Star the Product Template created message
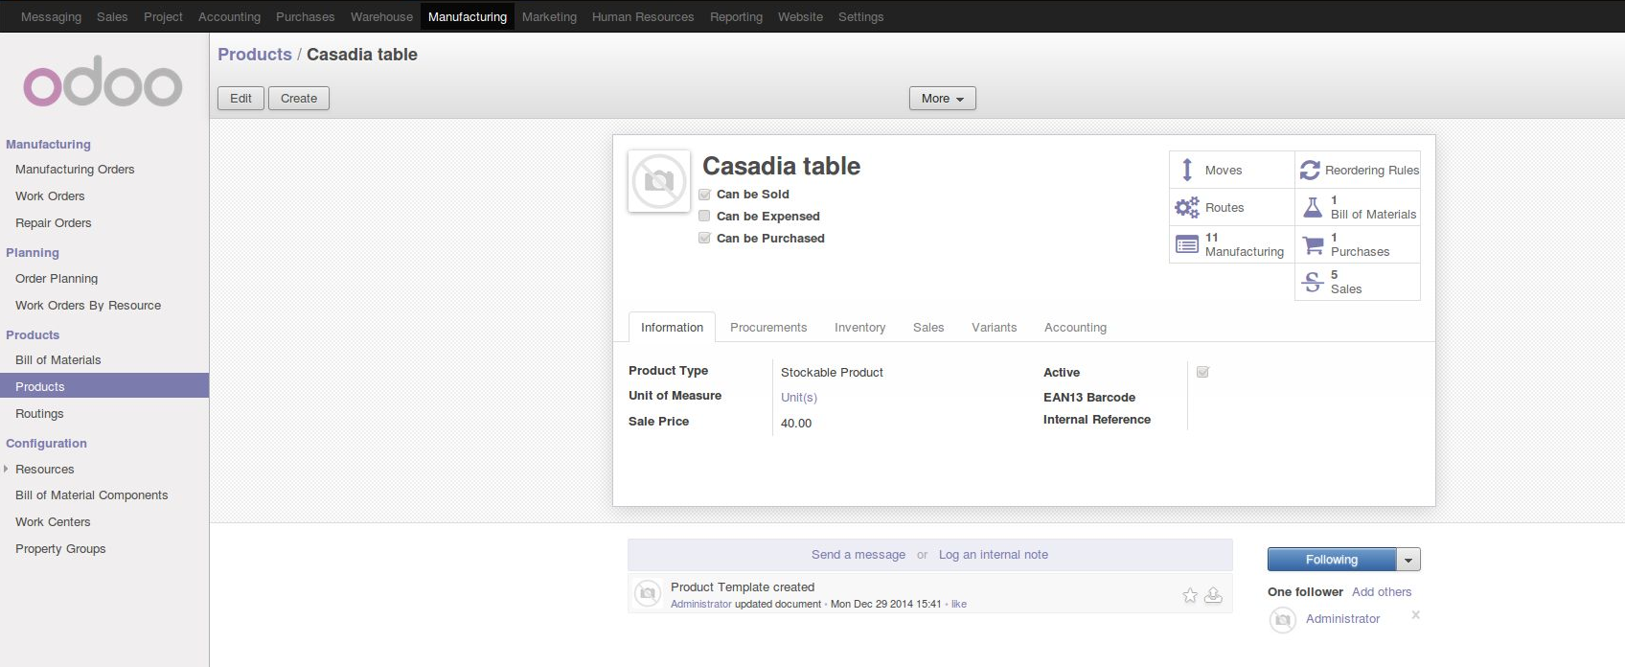This screenshot has height=667, width=1625. point(1190,595)
